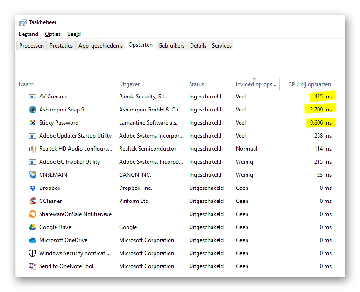Select Adobe Updater Startup Utility name

(75, 136)
